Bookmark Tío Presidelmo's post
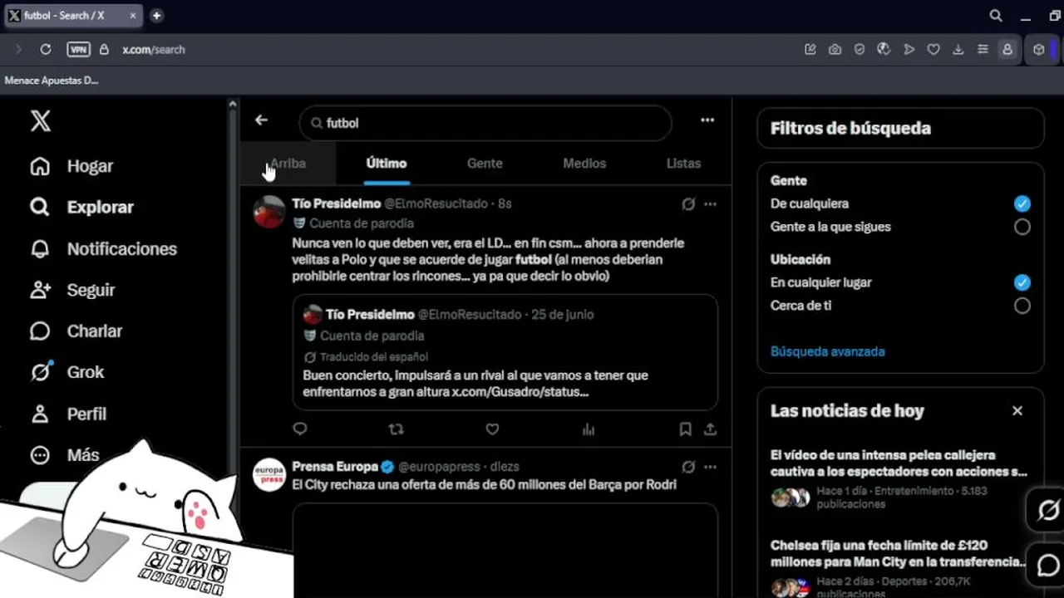Image resolution: width=1064 pixels, height=598 pixels. tap(685, 429)
